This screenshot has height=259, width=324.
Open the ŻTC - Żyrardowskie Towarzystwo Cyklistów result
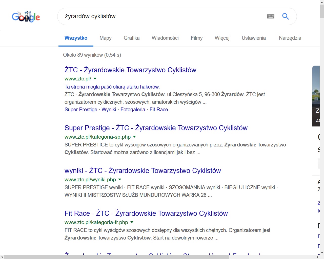pos(130,70)
